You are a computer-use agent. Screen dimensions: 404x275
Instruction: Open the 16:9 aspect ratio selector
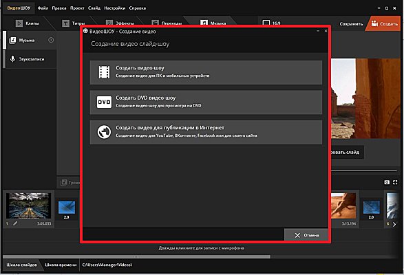(271, 23)
